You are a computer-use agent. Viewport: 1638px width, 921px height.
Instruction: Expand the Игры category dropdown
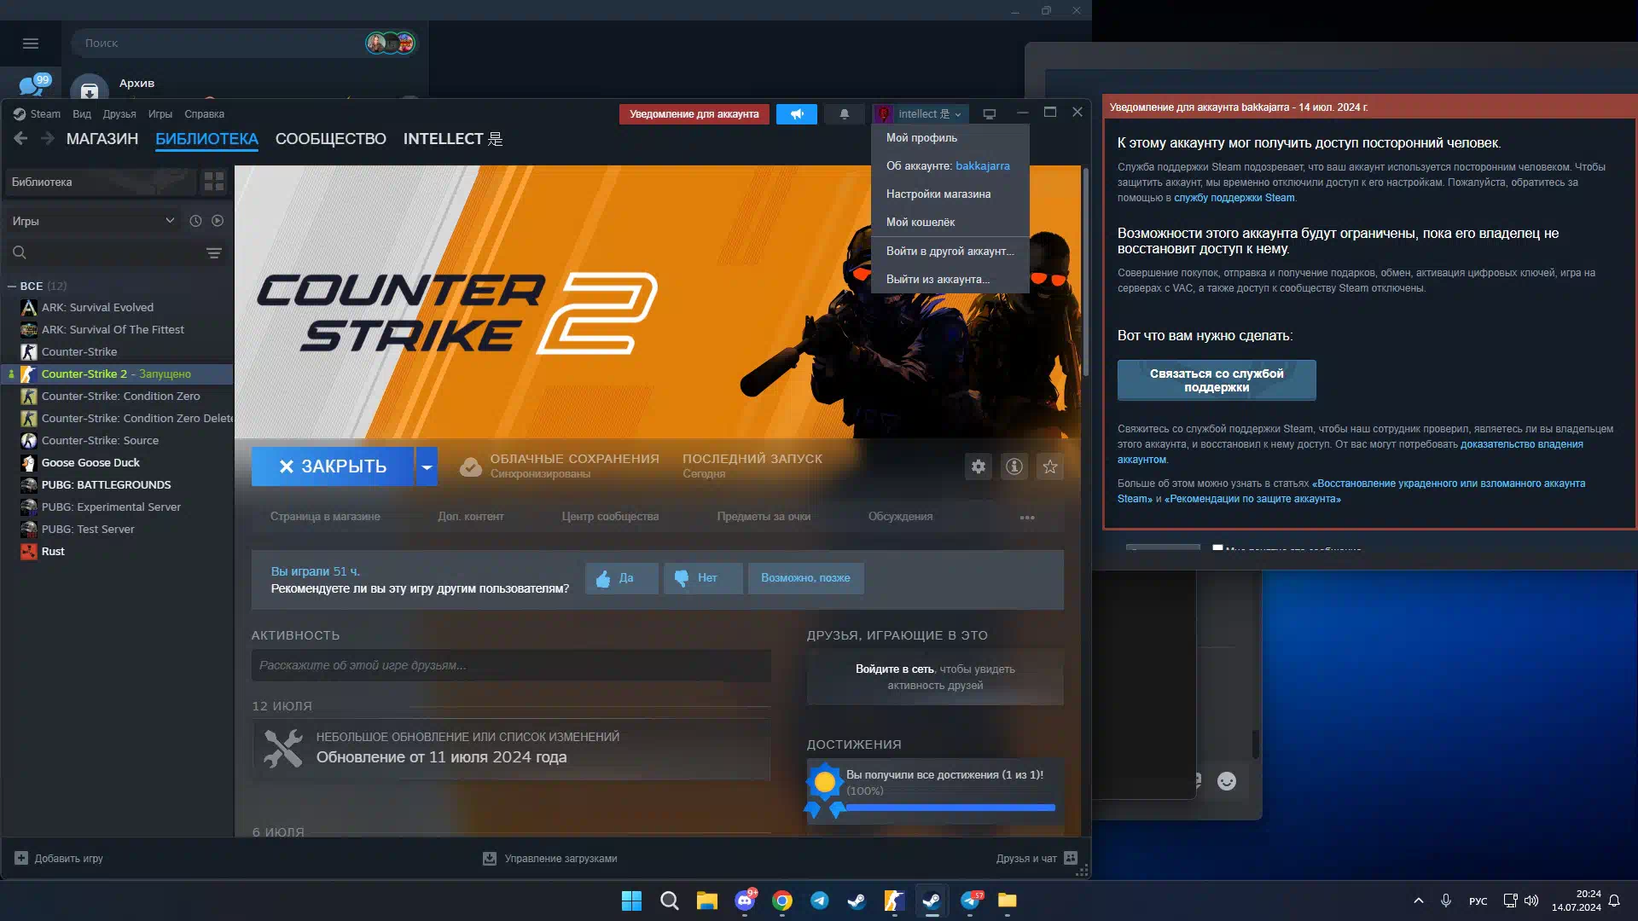(x=170, y=221)
